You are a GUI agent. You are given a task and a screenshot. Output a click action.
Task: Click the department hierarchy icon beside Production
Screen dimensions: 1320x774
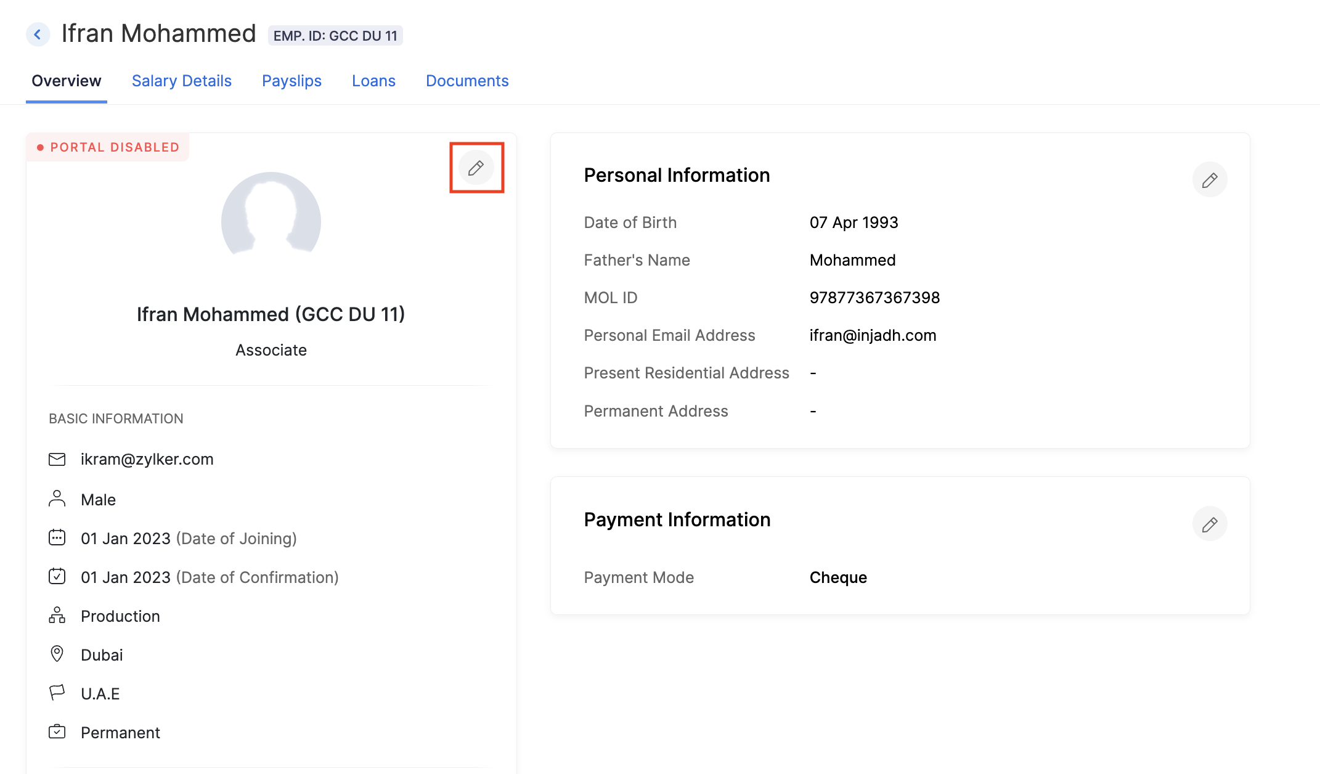click(57, 615)
